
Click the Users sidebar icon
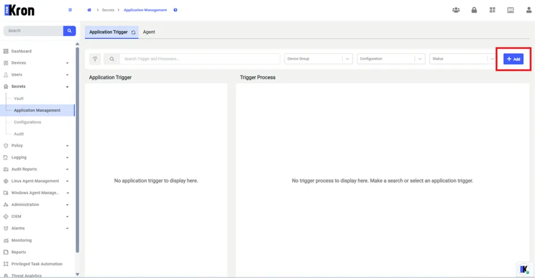(x=6, y=75)
